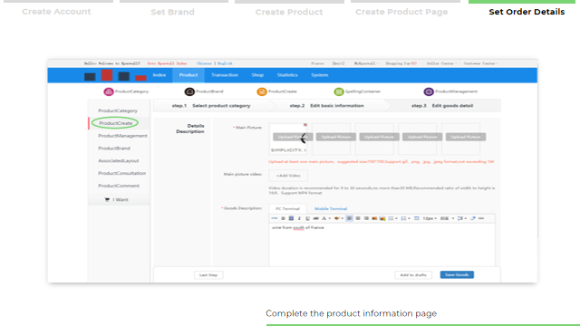Insert single image into description
The image size is (580, 326).
point(374,218)
